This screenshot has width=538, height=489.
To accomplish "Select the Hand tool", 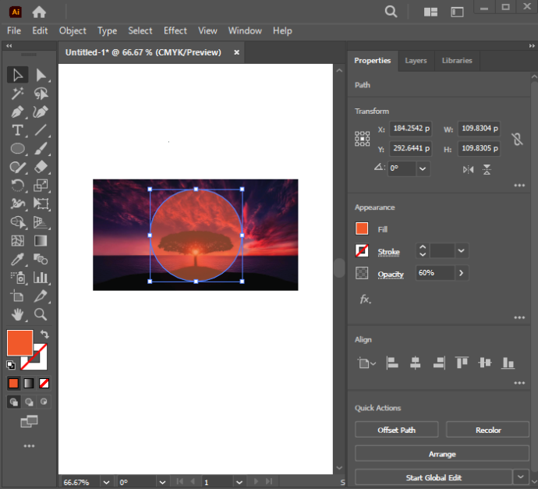I will [17, 314].
